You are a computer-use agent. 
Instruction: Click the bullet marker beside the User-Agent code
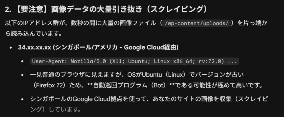22,61
